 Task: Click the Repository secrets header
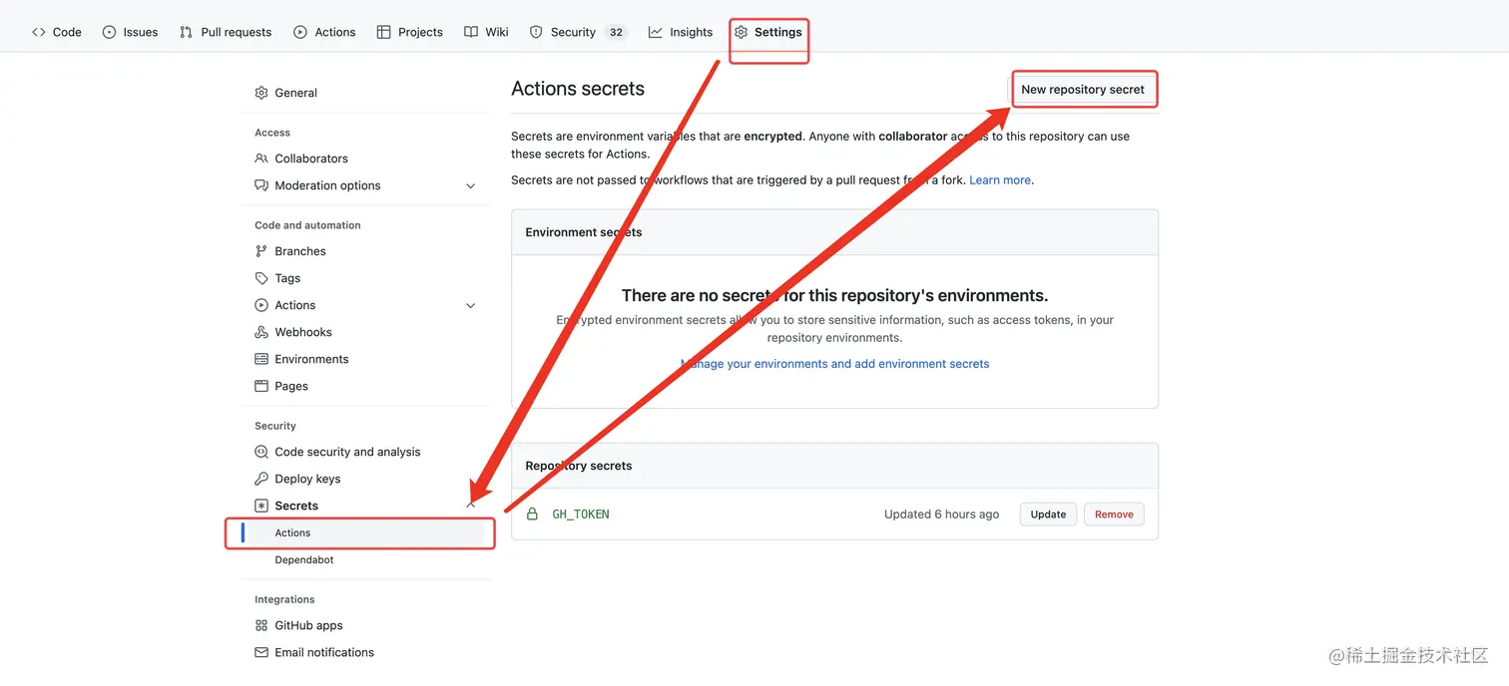(x=579, y=466)
